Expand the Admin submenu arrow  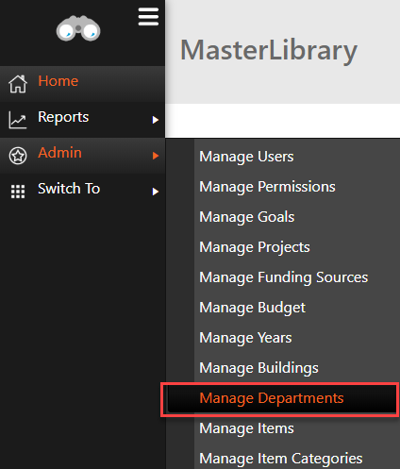tap(155, 156)
